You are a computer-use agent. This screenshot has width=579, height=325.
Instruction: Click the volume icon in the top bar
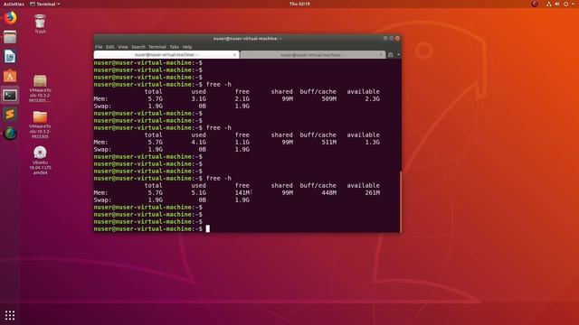point(557,4)
